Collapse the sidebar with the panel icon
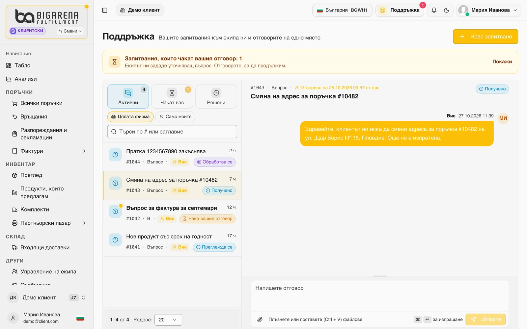527x329 pixels. 105,10
